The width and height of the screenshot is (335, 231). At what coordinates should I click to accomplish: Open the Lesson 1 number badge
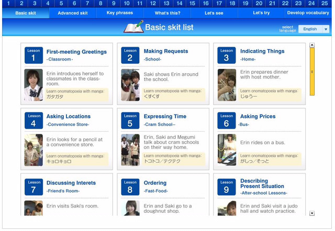[x=33, y=55]
